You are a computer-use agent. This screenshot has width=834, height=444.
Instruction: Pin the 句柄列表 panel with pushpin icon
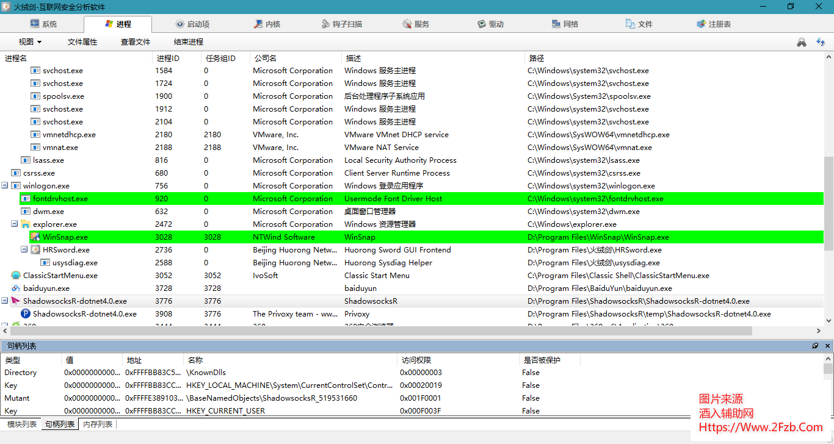pos(815,346)
